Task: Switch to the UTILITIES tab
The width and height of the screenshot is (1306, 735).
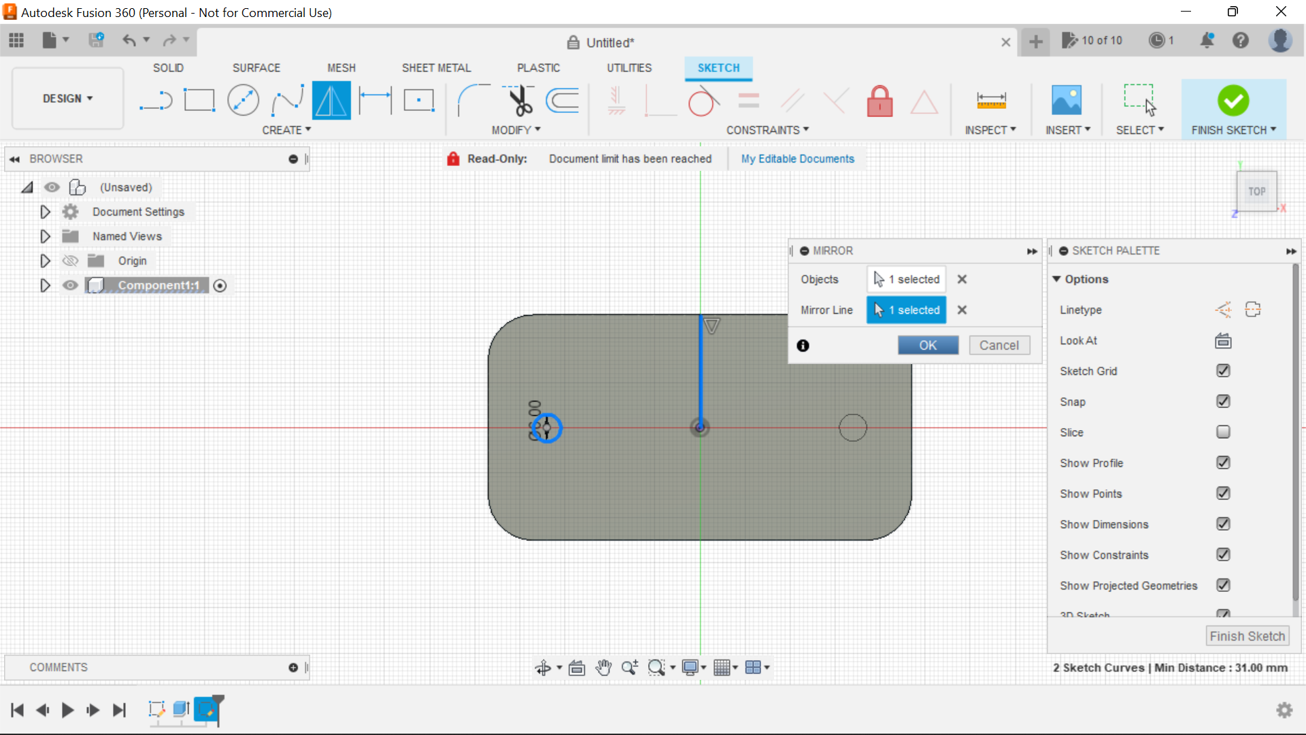Action: (629, 68)
